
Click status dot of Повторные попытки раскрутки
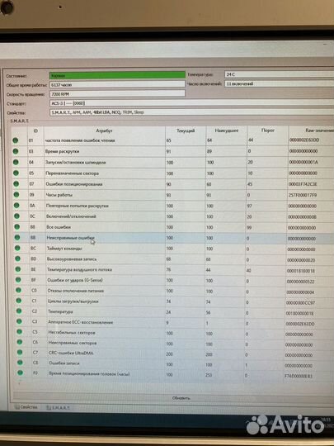[16, 206]
